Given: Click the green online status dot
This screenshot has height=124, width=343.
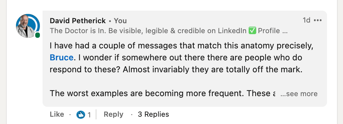Looking at the screenshot, I should pos(38,35).
